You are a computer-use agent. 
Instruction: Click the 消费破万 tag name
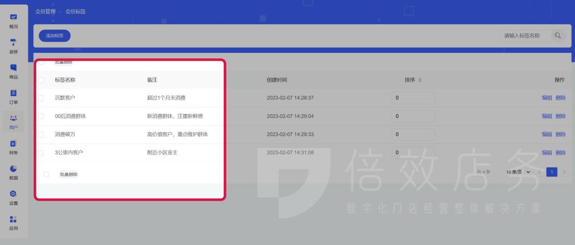point(66,134)
